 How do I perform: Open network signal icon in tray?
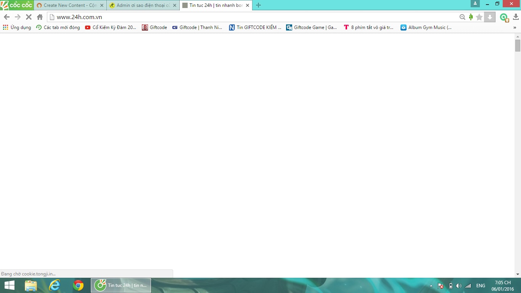coord(468,286)
